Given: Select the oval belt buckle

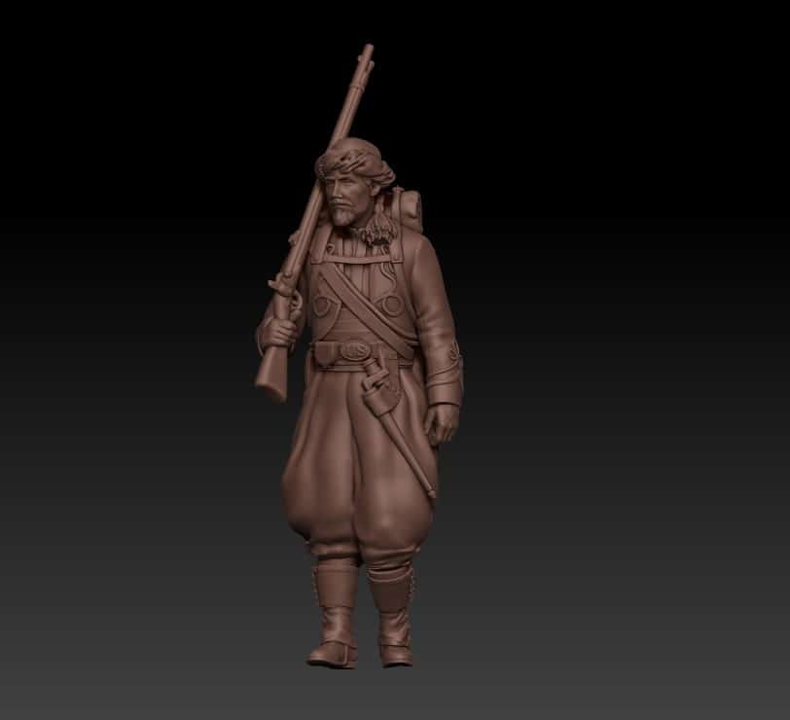Looking at the screenshot, I should point(355,349).
